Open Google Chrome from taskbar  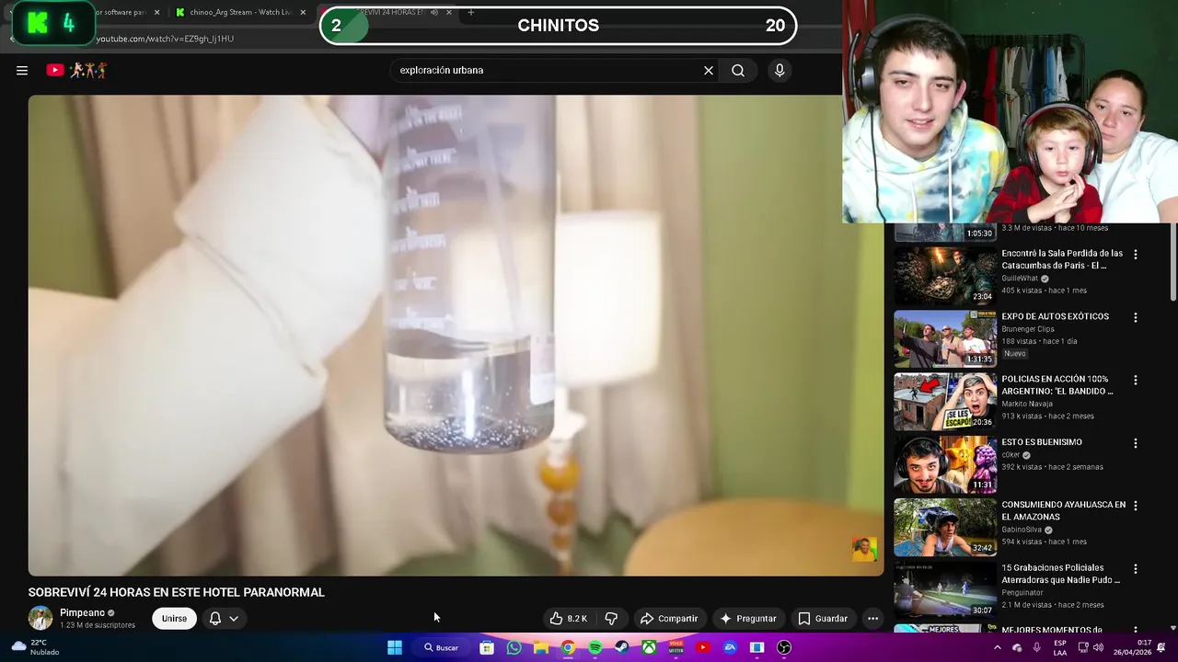click(x=568, y=647)
